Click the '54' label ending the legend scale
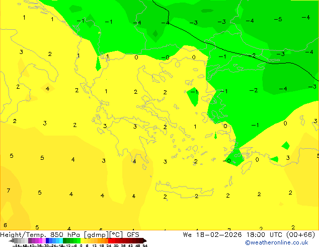Screen dimensions: 319x247 (x=145, y=246)
